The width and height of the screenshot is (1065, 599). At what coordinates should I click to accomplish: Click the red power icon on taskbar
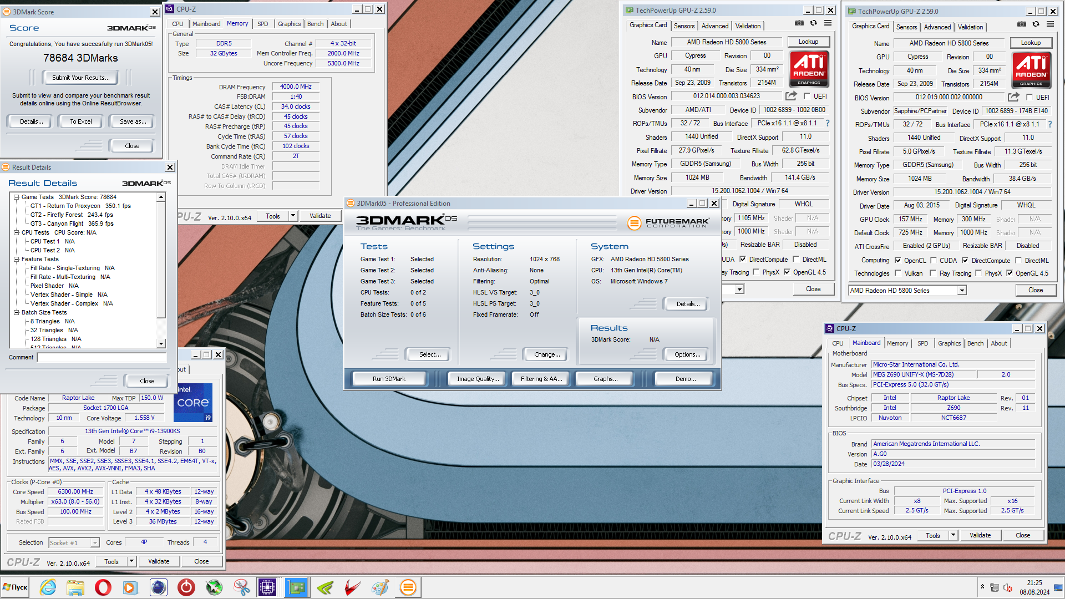click(186, 587)
